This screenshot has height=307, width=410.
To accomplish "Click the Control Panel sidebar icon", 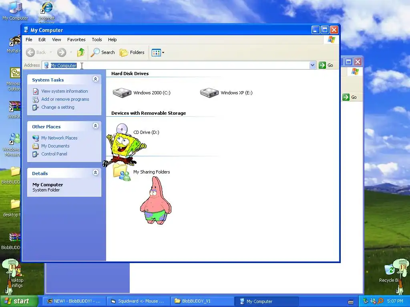I will tap(36, 154).
